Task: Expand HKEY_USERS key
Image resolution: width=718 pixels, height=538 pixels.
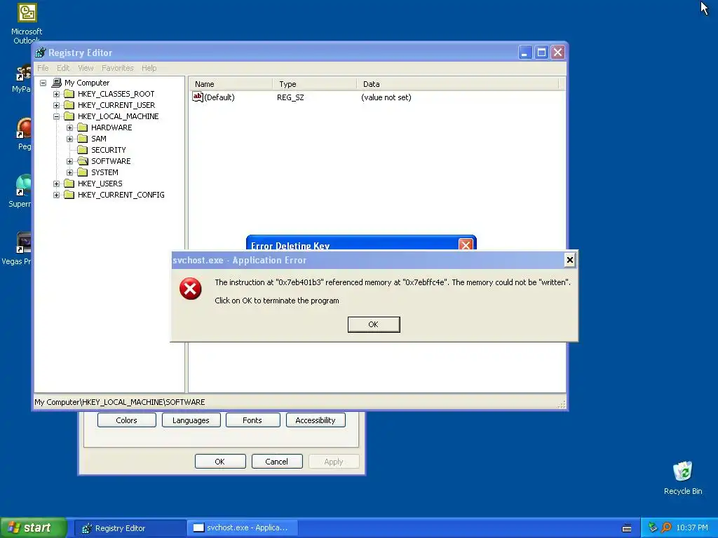Action: pyautogui.click(x=56, y=184)
